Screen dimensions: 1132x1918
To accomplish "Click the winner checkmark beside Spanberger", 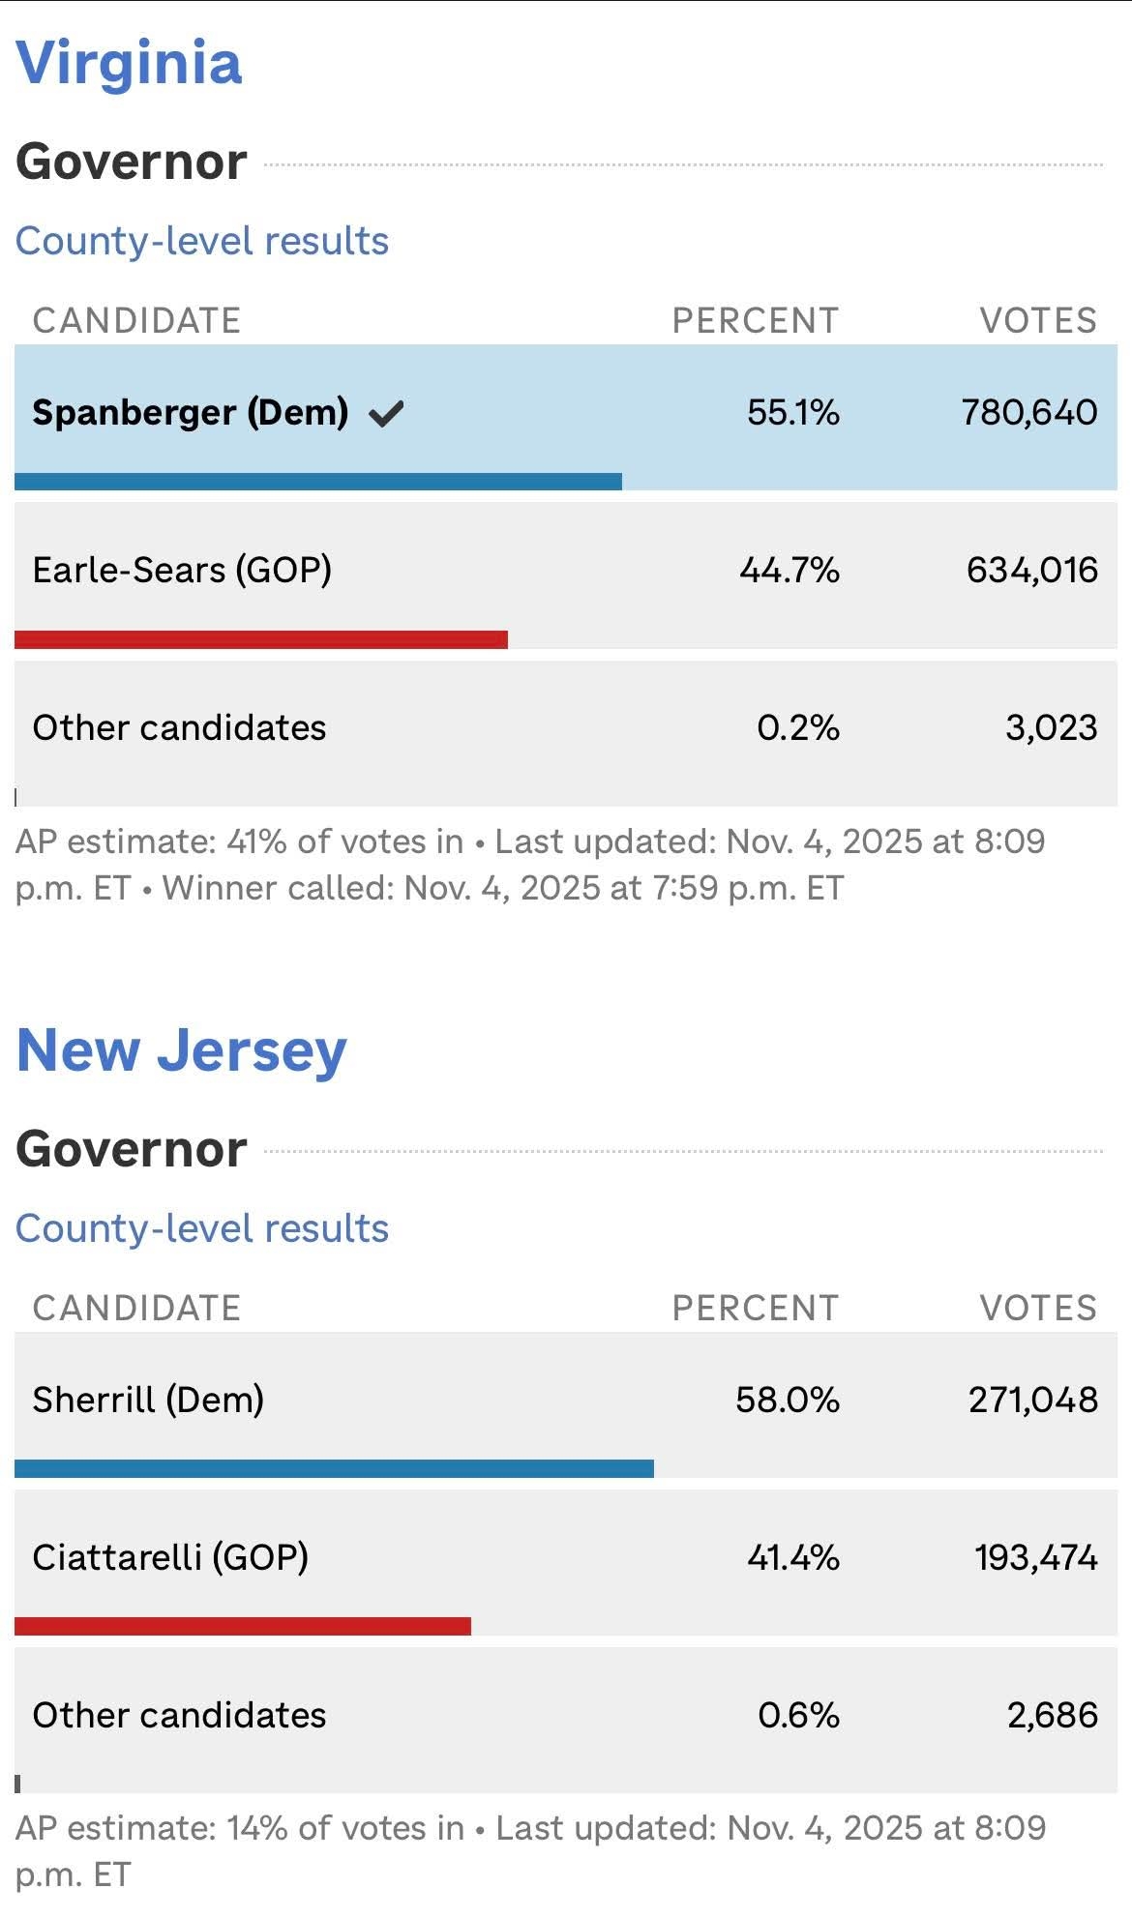I will point(385,414).
